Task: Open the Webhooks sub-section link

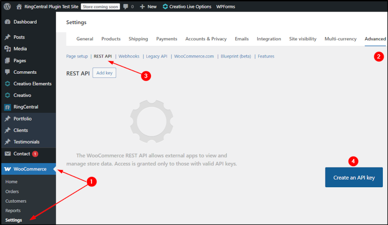Action: [x=129, y=56]
